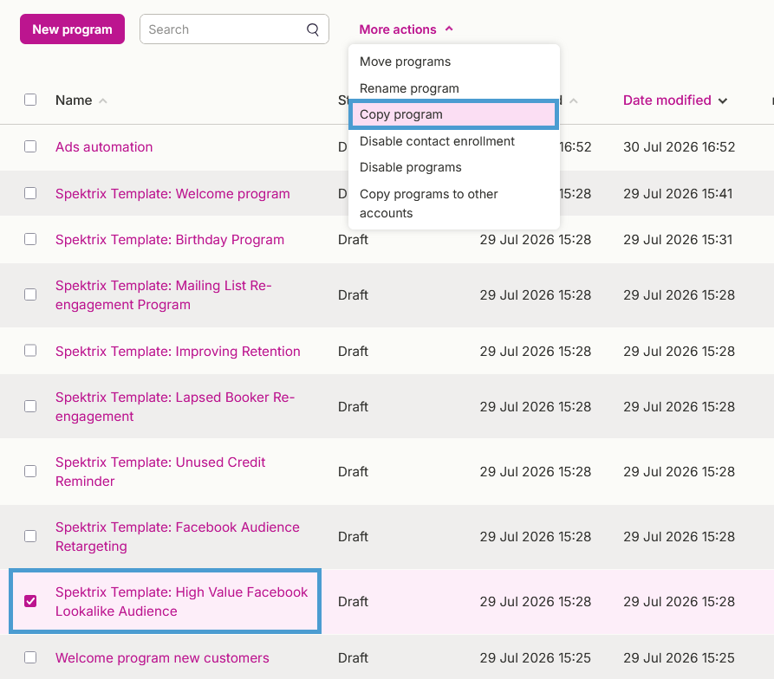Screen dimensions: 774x679
Task: Check Facebook Audience Retargeting checkbox
Action: [30, 536]
